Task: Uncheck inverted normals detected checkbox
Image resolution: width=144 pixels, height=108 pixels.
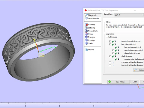Action: [x=110, y=41]
